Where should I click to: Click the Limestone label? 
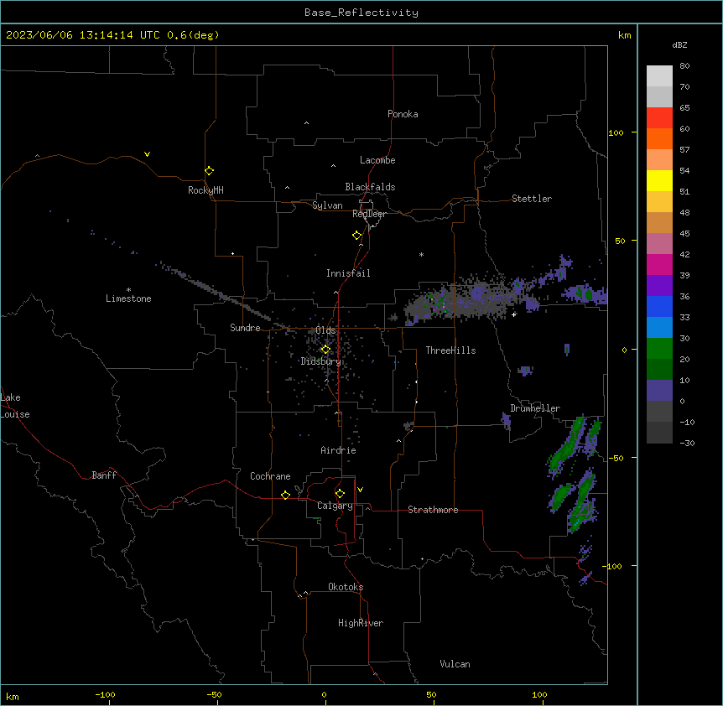128,298
